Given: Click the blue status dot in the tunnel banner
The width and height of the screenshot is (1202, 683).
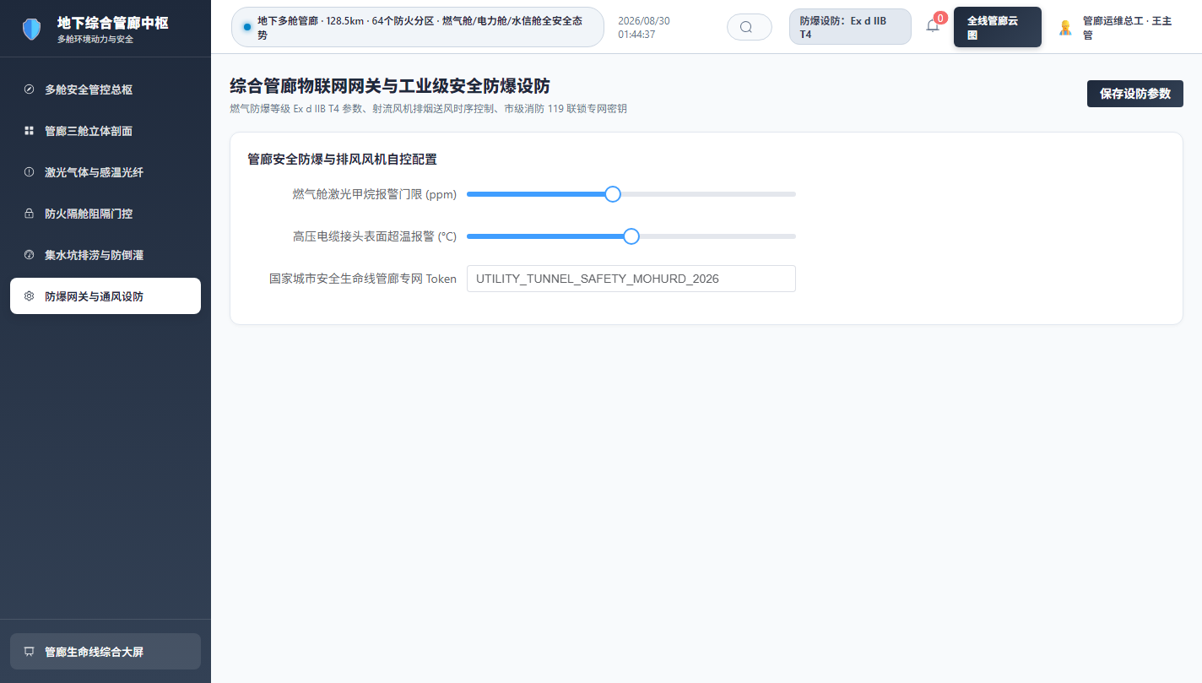Looking at the screenshot, I should 246,27.
